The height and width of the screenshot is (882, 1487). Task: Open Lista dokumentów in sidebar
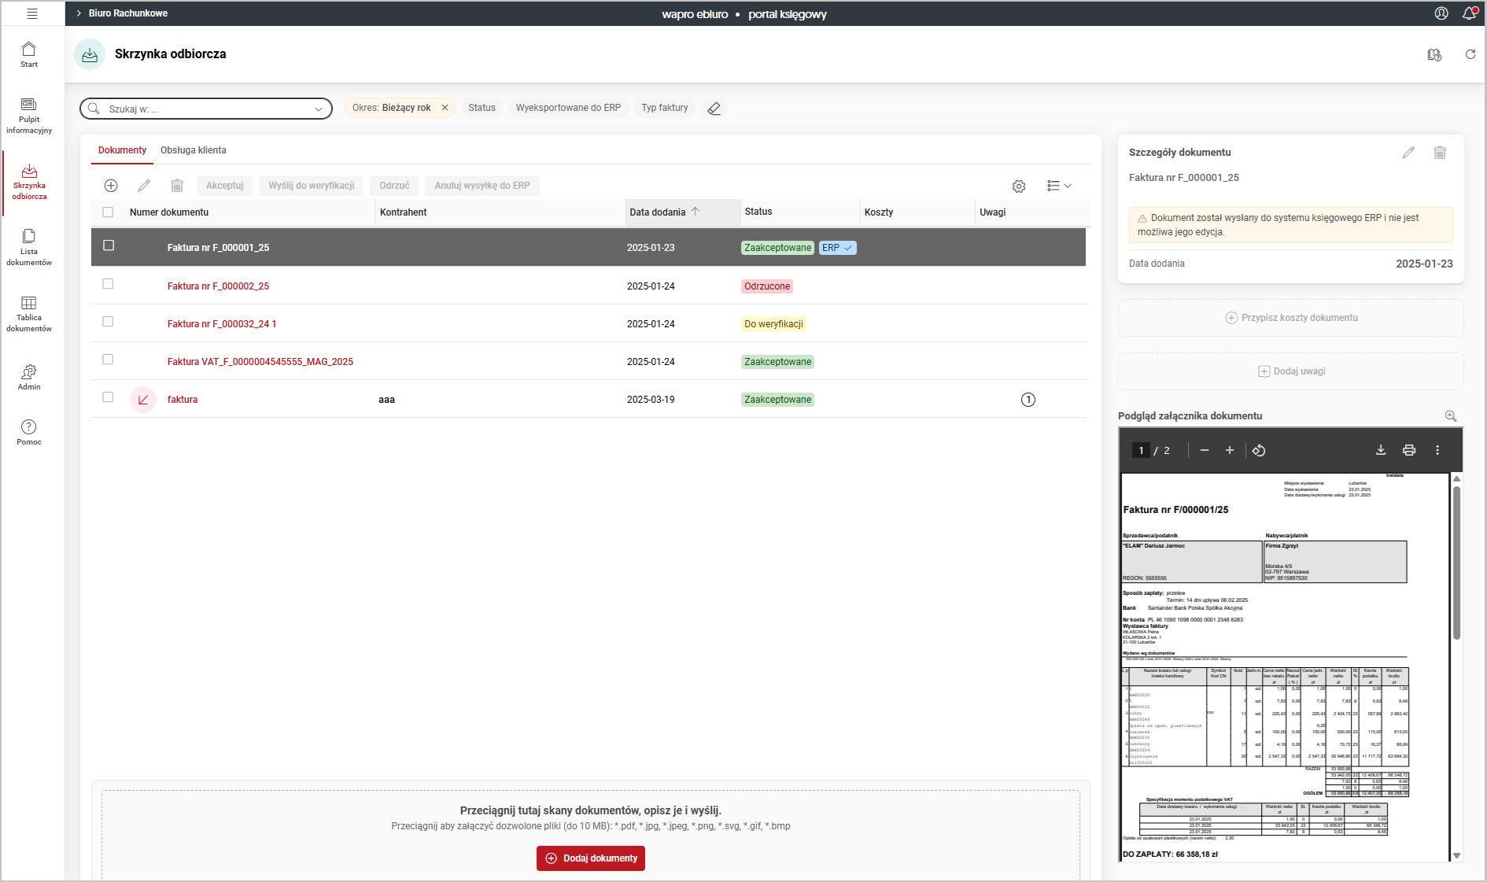pyautogui.click(x=29, y=248)
